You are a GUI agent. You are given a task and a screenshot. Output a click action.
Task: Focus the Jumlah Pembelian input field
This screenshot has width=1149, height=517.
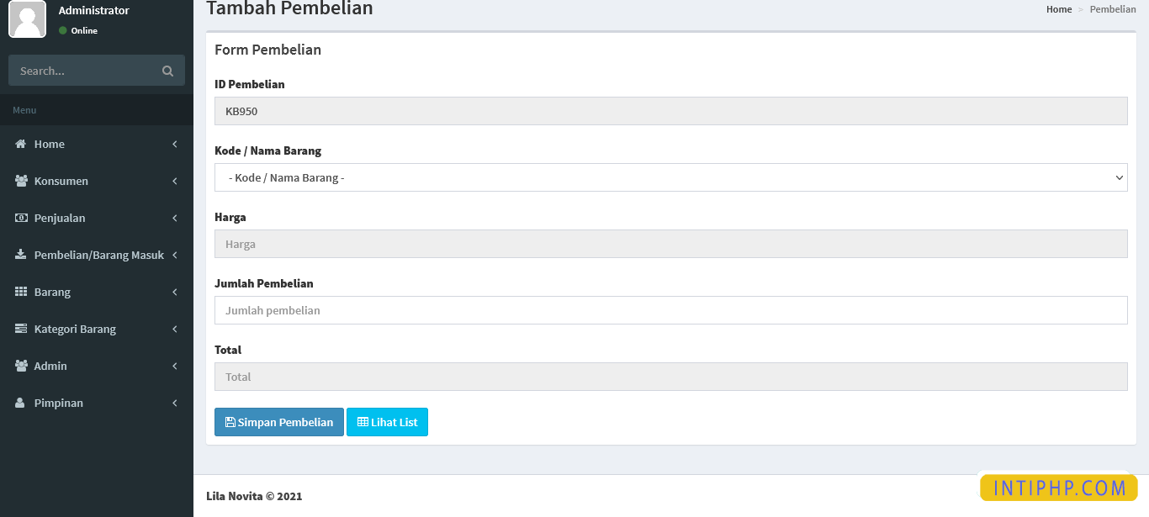tap(670, 310)
